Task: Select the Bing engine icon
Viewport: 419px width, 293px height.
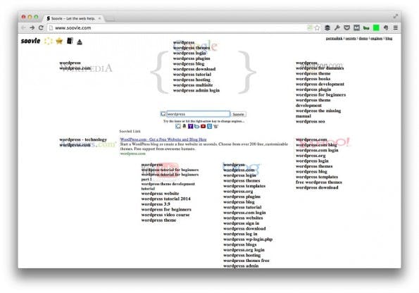Action: (196, 126)
